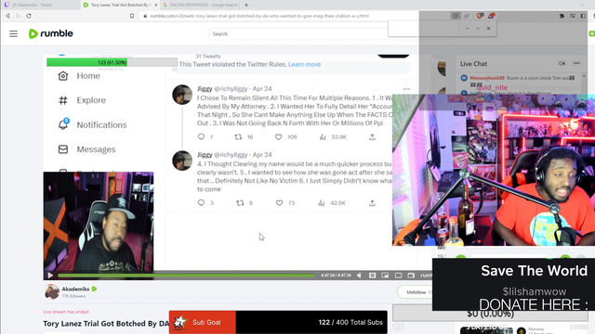
Task: Switch to the Akademiks Twitch tab
Action: pyautogui.click(x=40, y=5)
